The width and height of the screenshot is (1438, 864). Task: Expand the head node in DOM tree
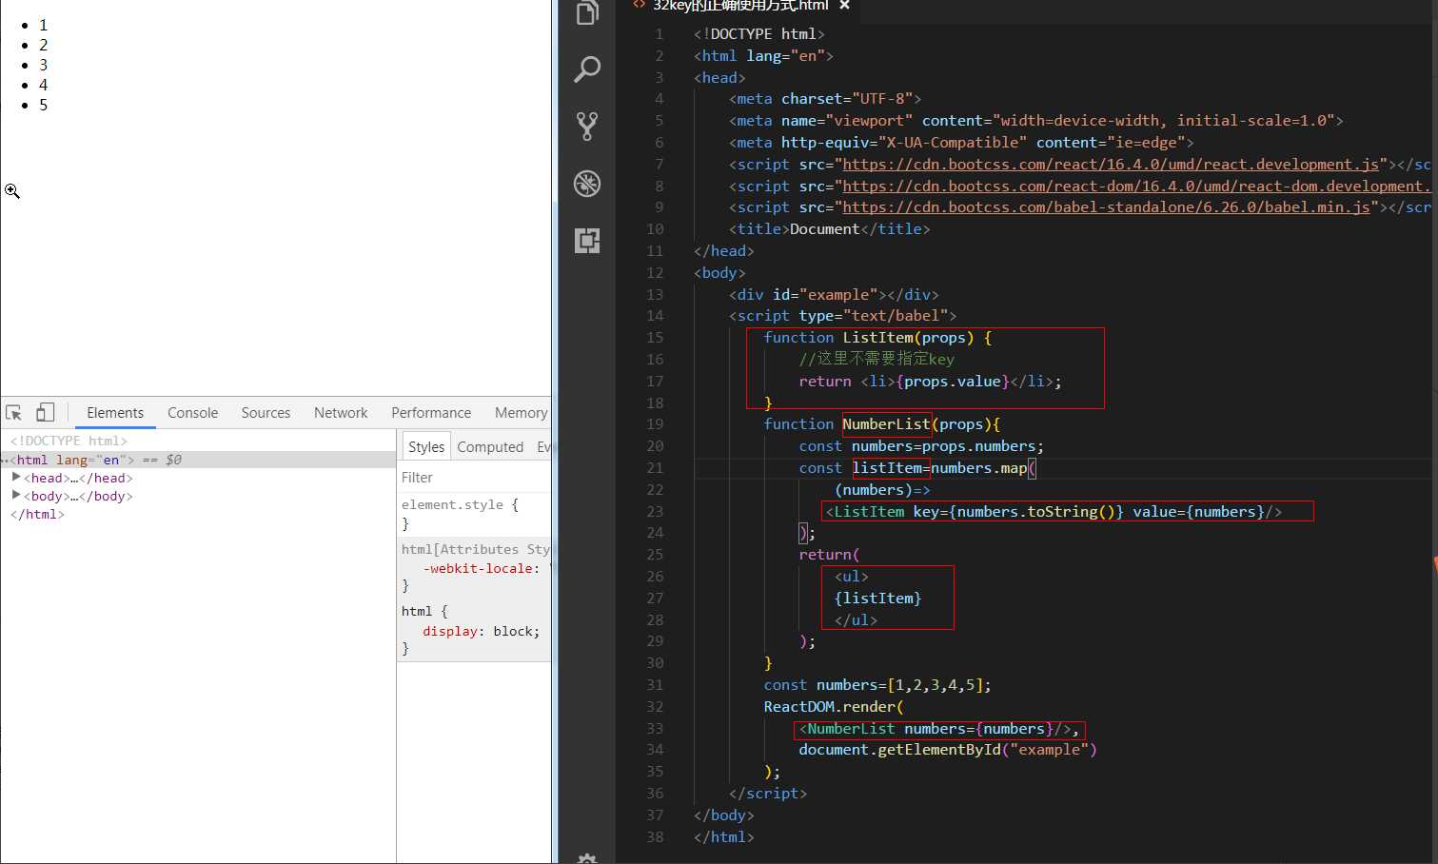click(x=16, y=477)
